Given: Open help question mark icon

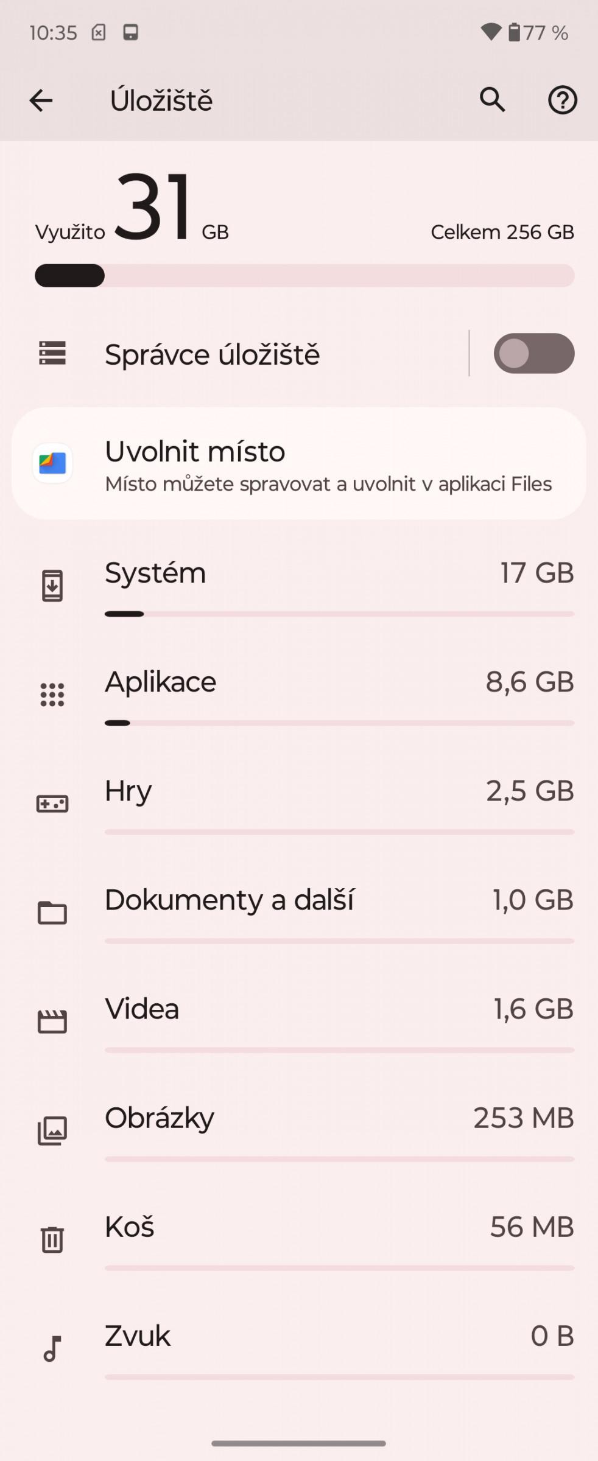Looking at the screenshot, I should [x=562, y=100].
